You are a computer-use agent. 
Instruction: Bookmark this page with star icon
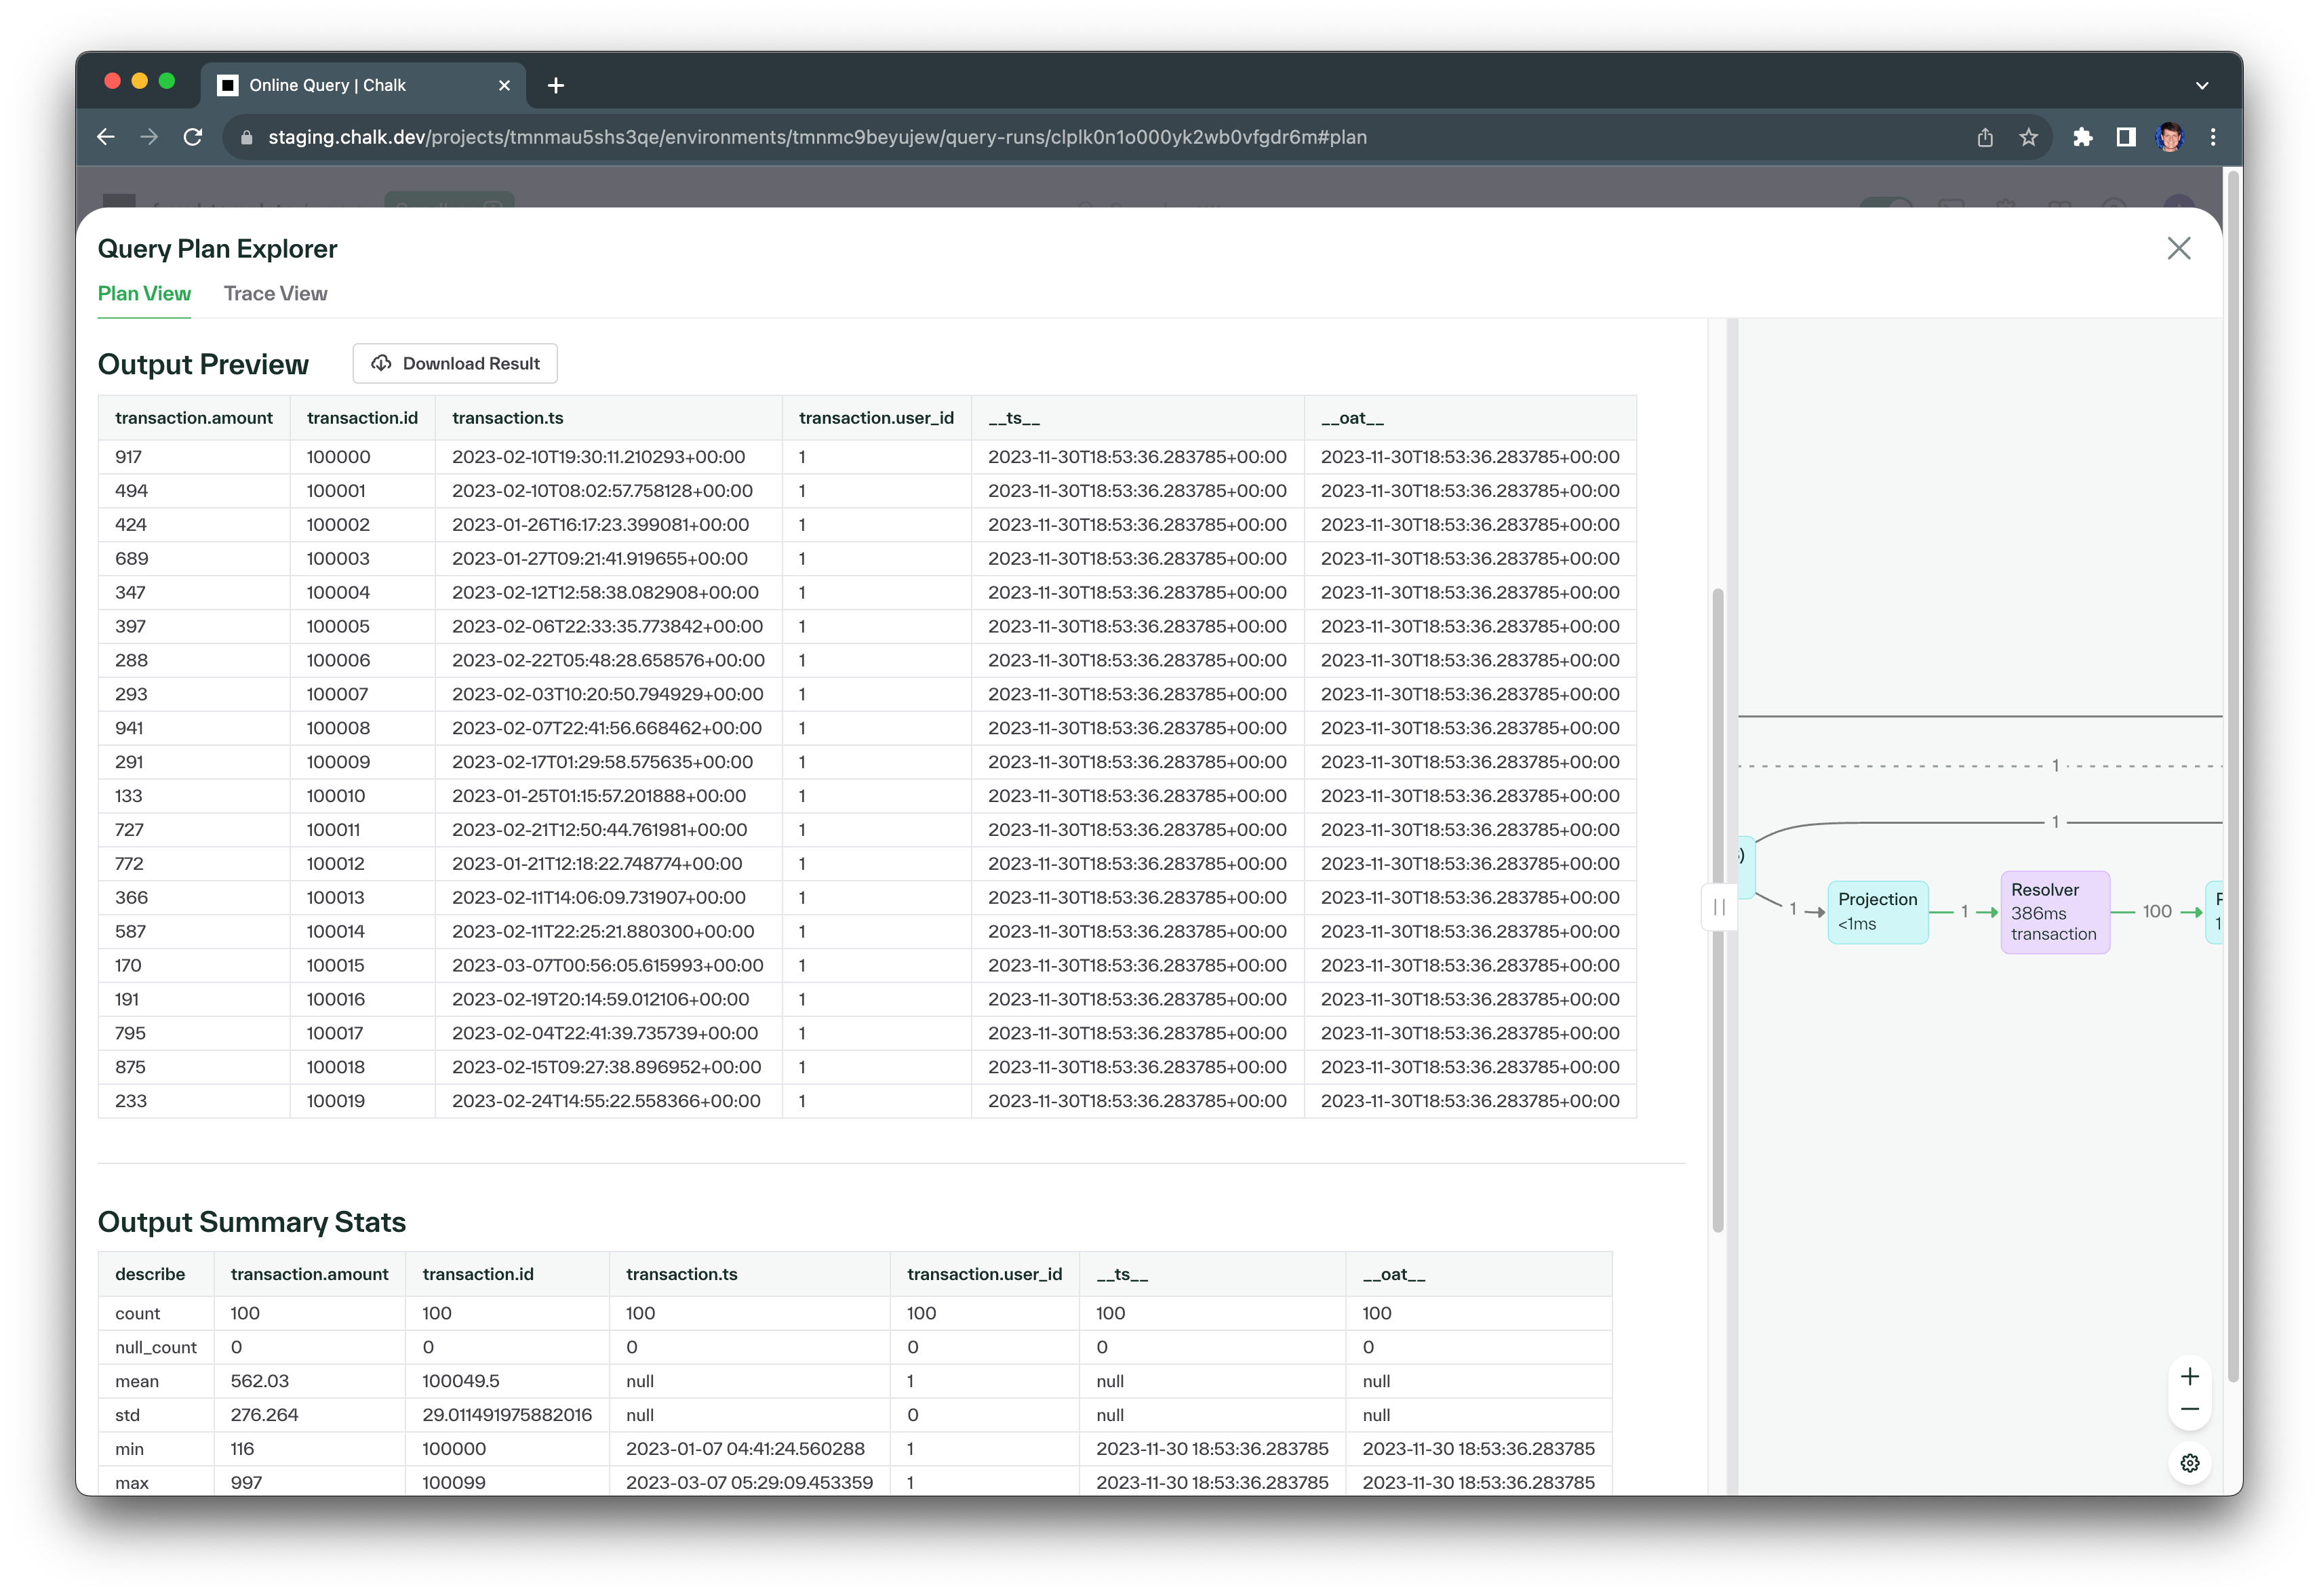2028,137
